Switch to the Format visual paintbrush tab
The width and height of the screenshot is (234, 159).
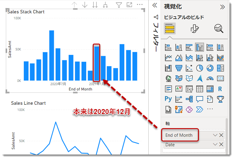click(194, 28)
